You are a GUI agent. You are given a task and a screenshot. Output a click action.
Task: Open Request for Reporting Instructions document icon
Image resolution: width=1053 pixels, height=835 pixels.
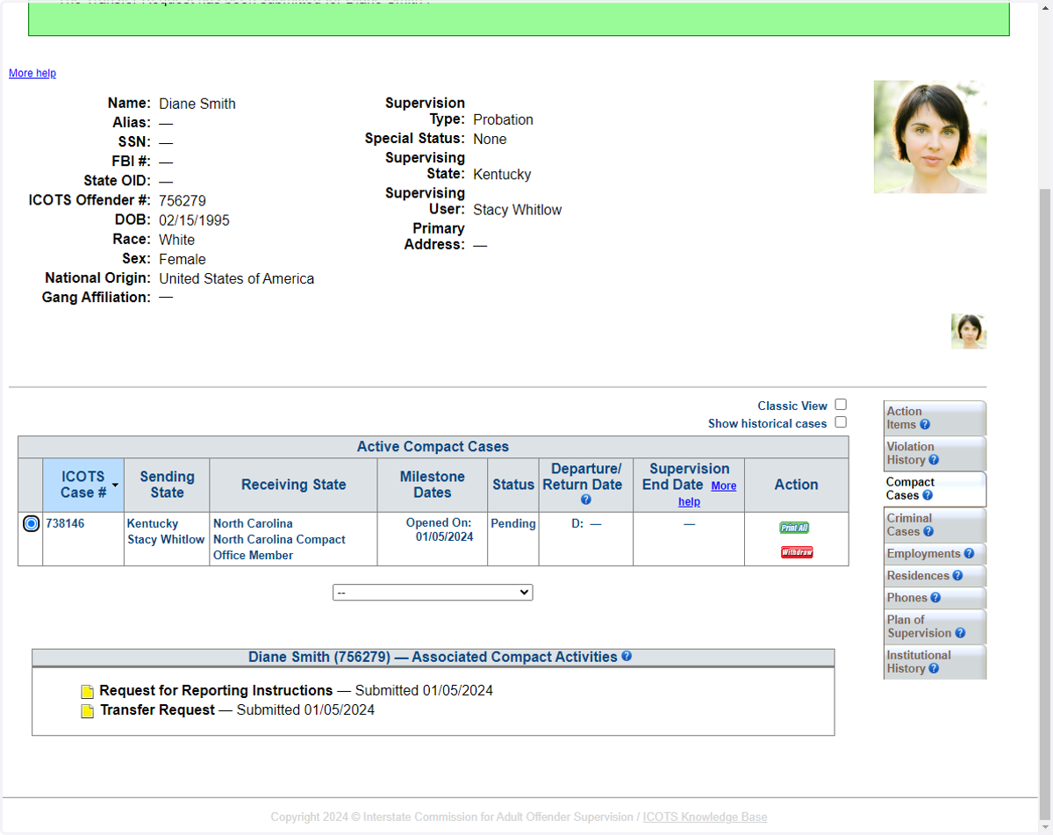coord(87,692)
